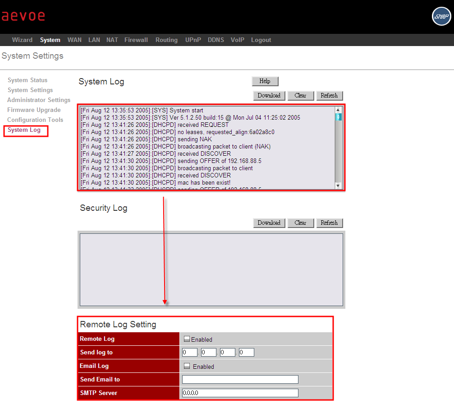454x409 pixels.
Task: Click the aevoe brand logo
Action: coord(23,16)
